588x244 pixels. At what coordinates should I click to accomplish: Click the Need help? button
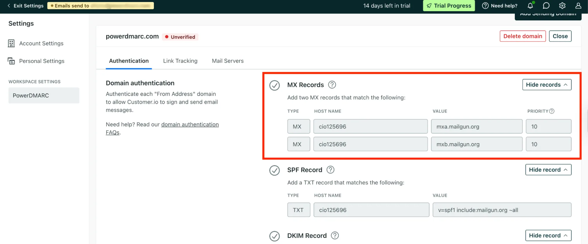click(500, 6)
